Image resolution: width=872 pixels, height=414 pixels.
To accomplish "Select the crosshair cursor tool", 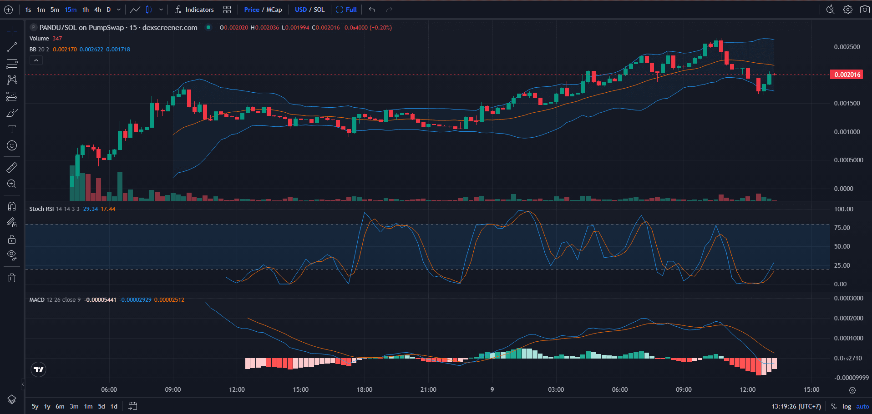I will (11, 31).
